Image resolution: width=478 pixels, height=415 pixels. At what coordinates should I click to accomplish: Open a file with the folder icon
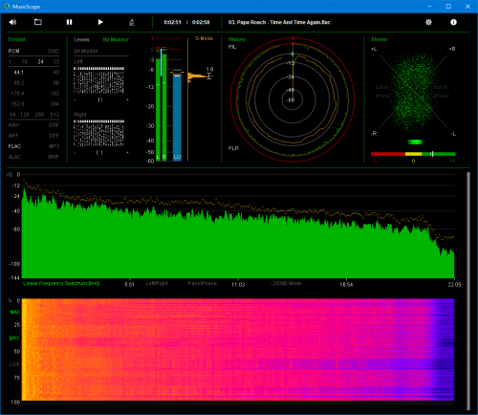(38, 22)
